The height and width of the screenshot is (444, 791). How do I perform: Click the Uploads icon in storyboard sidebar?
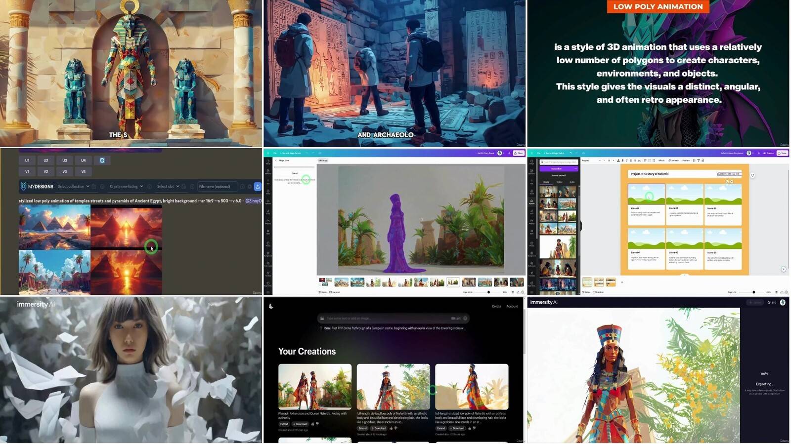tap(531, 202)
